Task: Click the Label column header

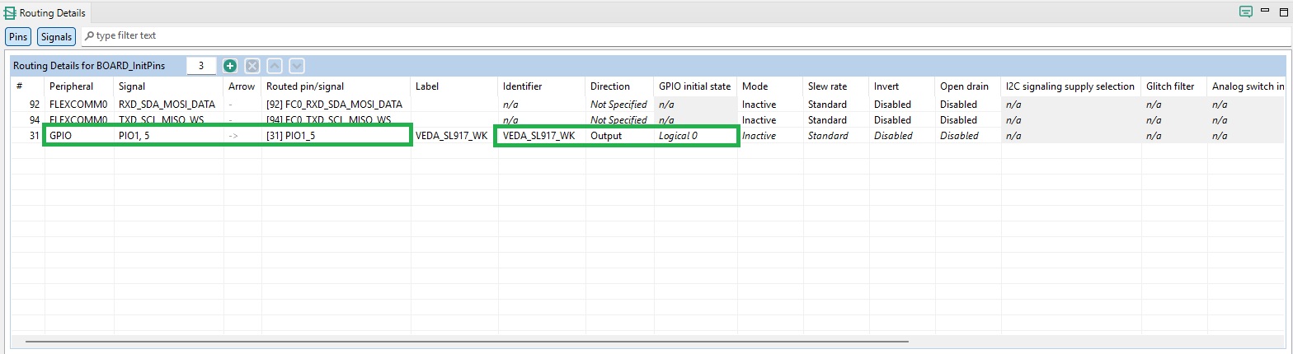Action: point(454,86)
